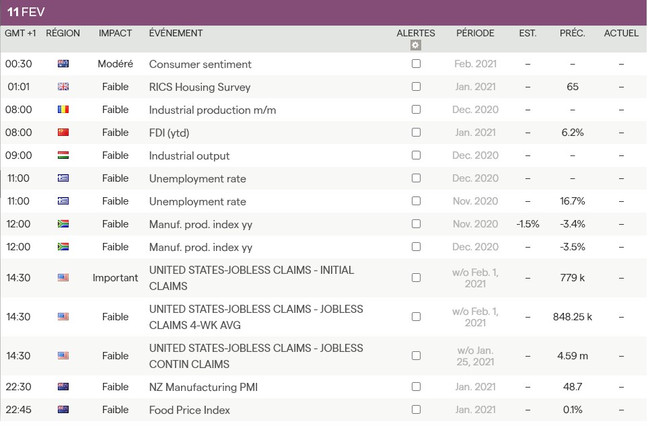Select the 4.59 m previous value
This screenshot has width=648, height=434.
pos(573,355)
